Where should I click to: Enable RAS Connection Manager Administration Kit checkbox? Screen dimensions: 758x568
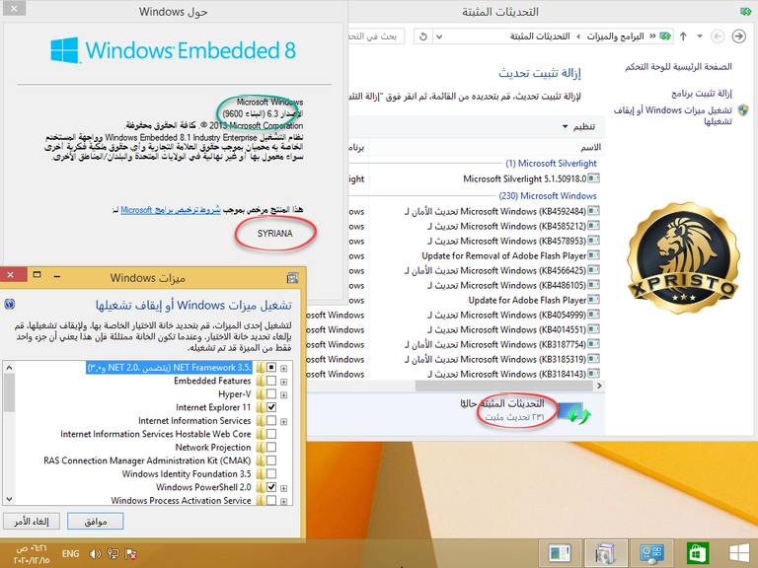click(271, 461)
